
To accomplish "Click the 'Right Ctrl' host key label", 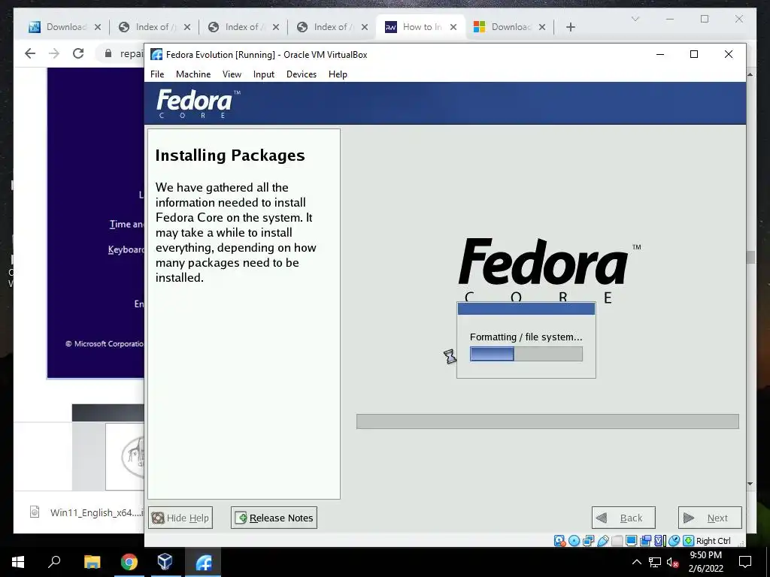I will tap(714, 541).
